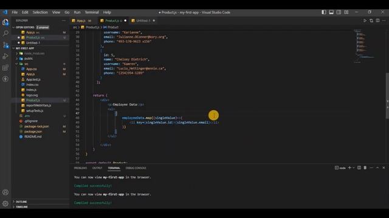Expand the Timeline section

click(x=22, y=206)
